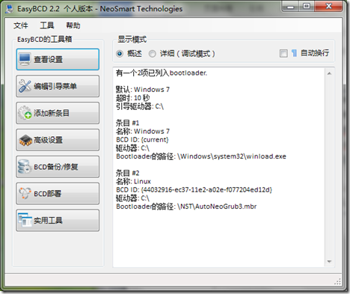This screenshot has height=294, width=350.
Task: Click the deploy icon on BCD部署
Action: (x=25, y=193)
